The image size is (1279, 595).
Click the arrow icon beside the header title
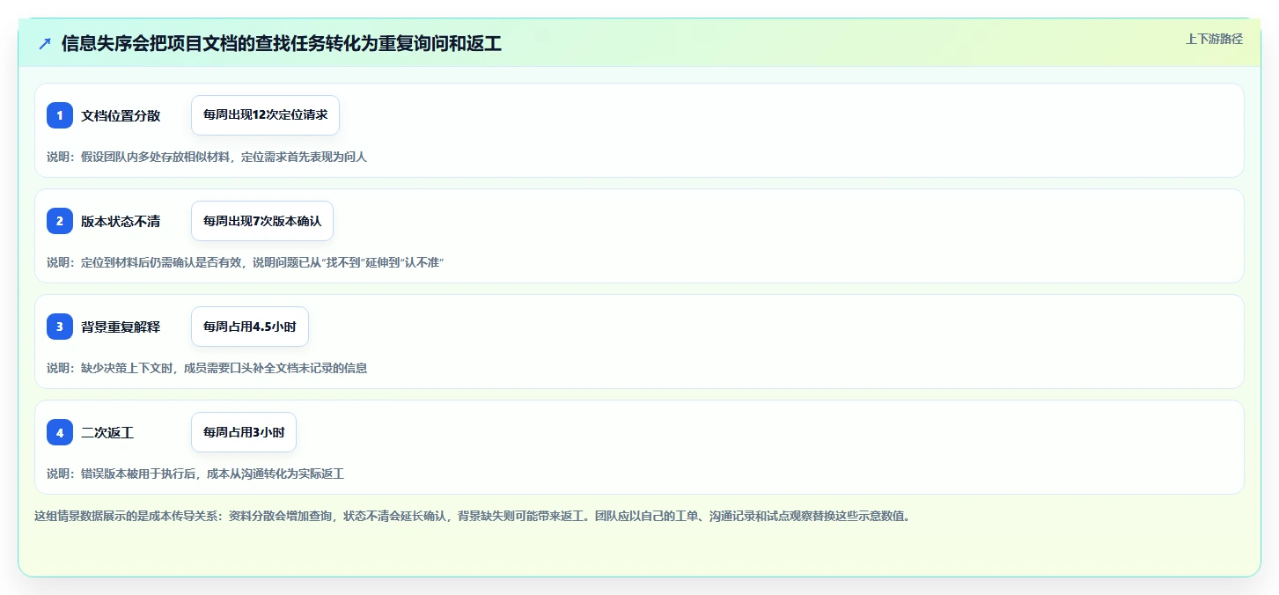pyautogui.click(x=45, y=44)
